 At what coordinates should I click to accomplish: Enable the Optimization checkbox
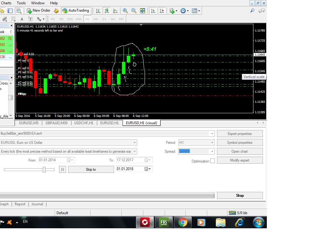pos(213,161)
